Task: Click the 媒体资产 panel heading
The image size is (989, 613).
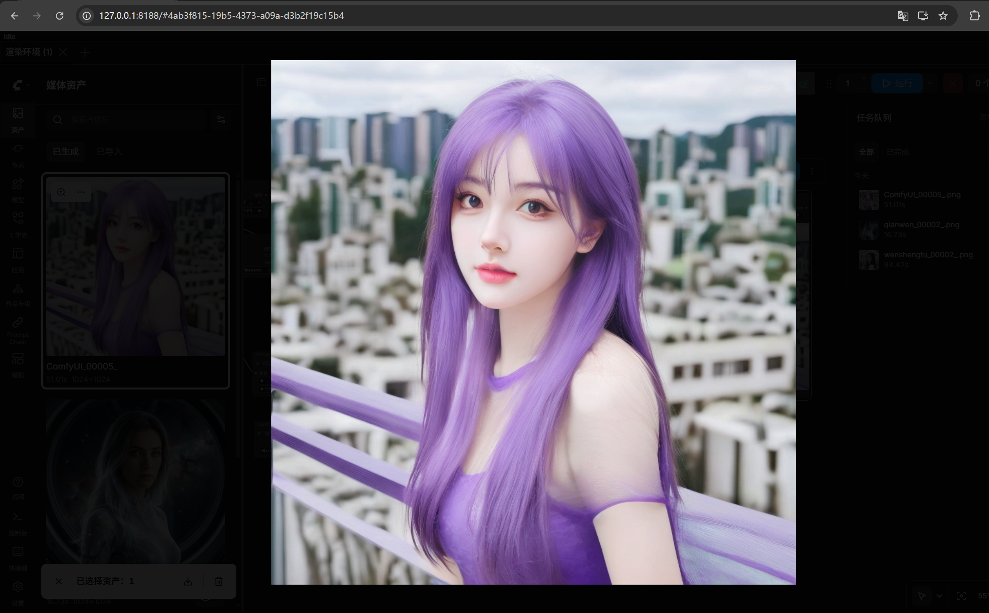Action: (x=66, y=85)
